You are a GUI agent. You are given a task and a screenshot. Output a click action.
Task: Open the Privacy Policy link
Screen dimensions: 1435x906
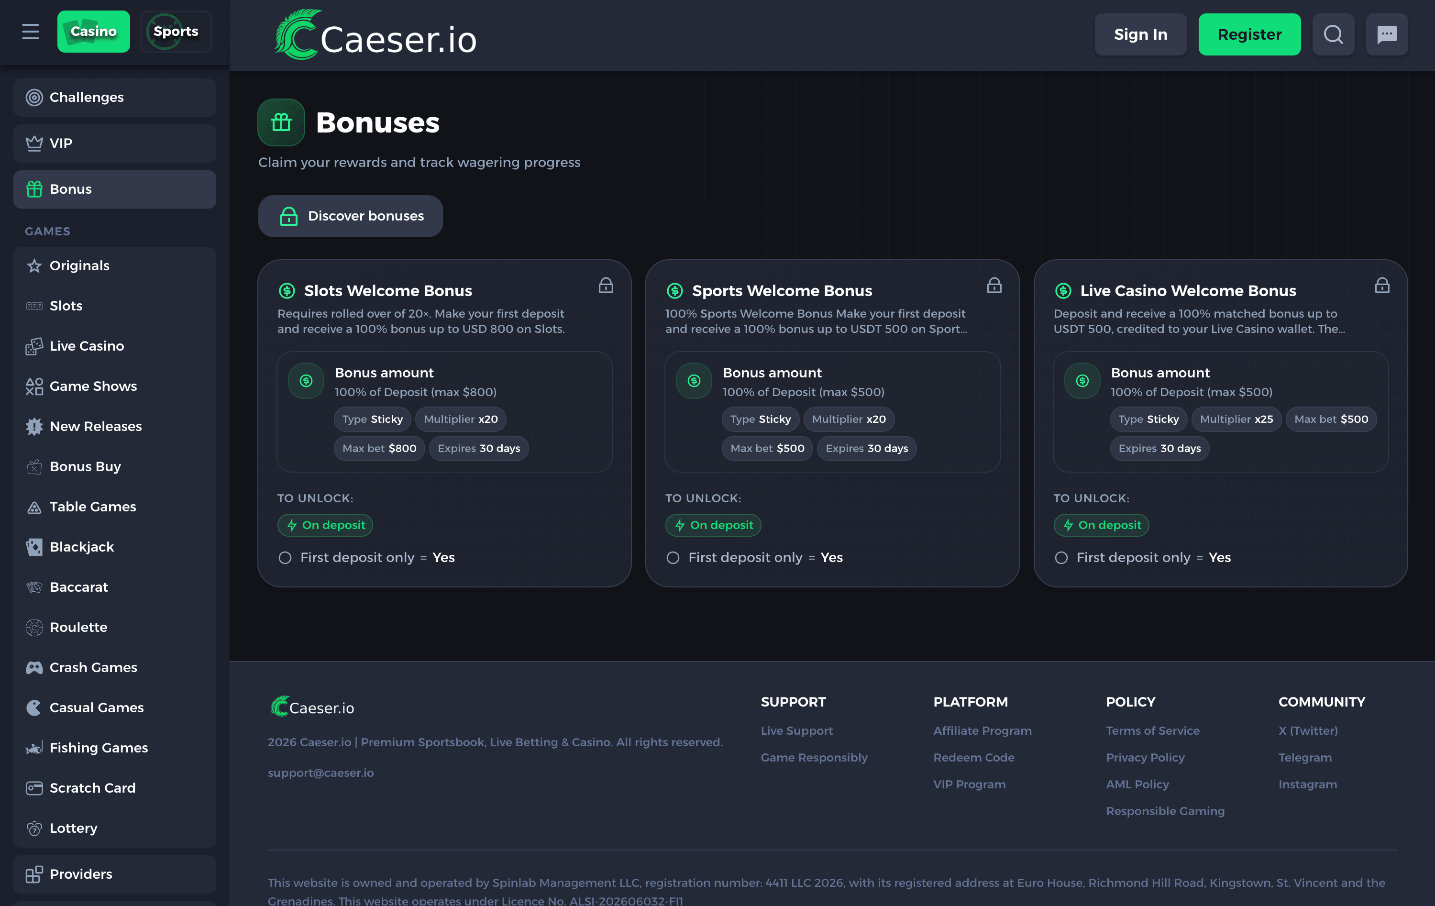pyautogui.click(x=1145, y=758)
